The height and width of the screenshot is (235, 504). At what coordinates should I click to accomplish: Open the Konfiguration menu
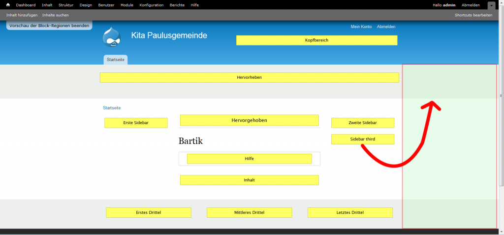click(x=152, y=5)
